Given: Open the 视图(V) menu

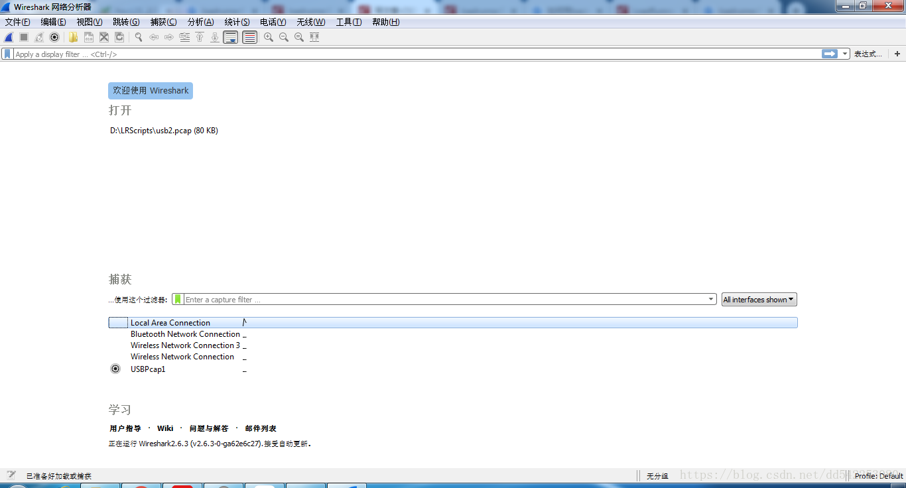Looking at the screenshot, I should [90, 22].
